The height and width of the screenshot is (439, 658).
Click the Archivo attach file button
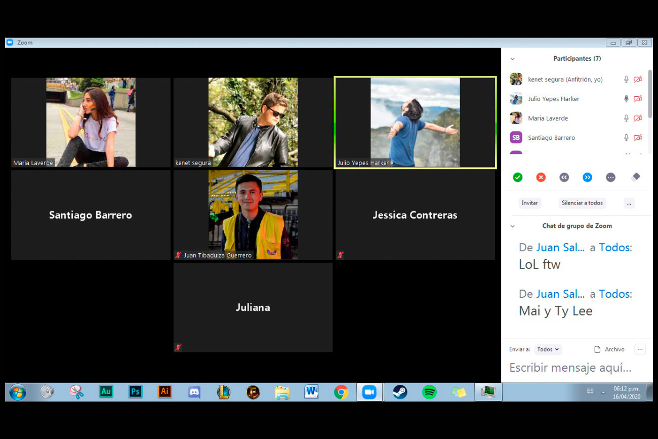(609, 349)
